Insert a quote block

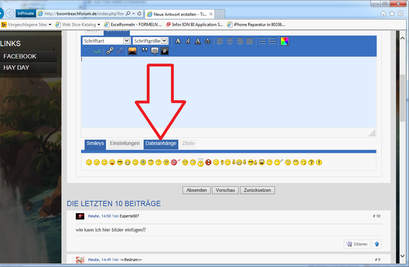tap(145, 51)
